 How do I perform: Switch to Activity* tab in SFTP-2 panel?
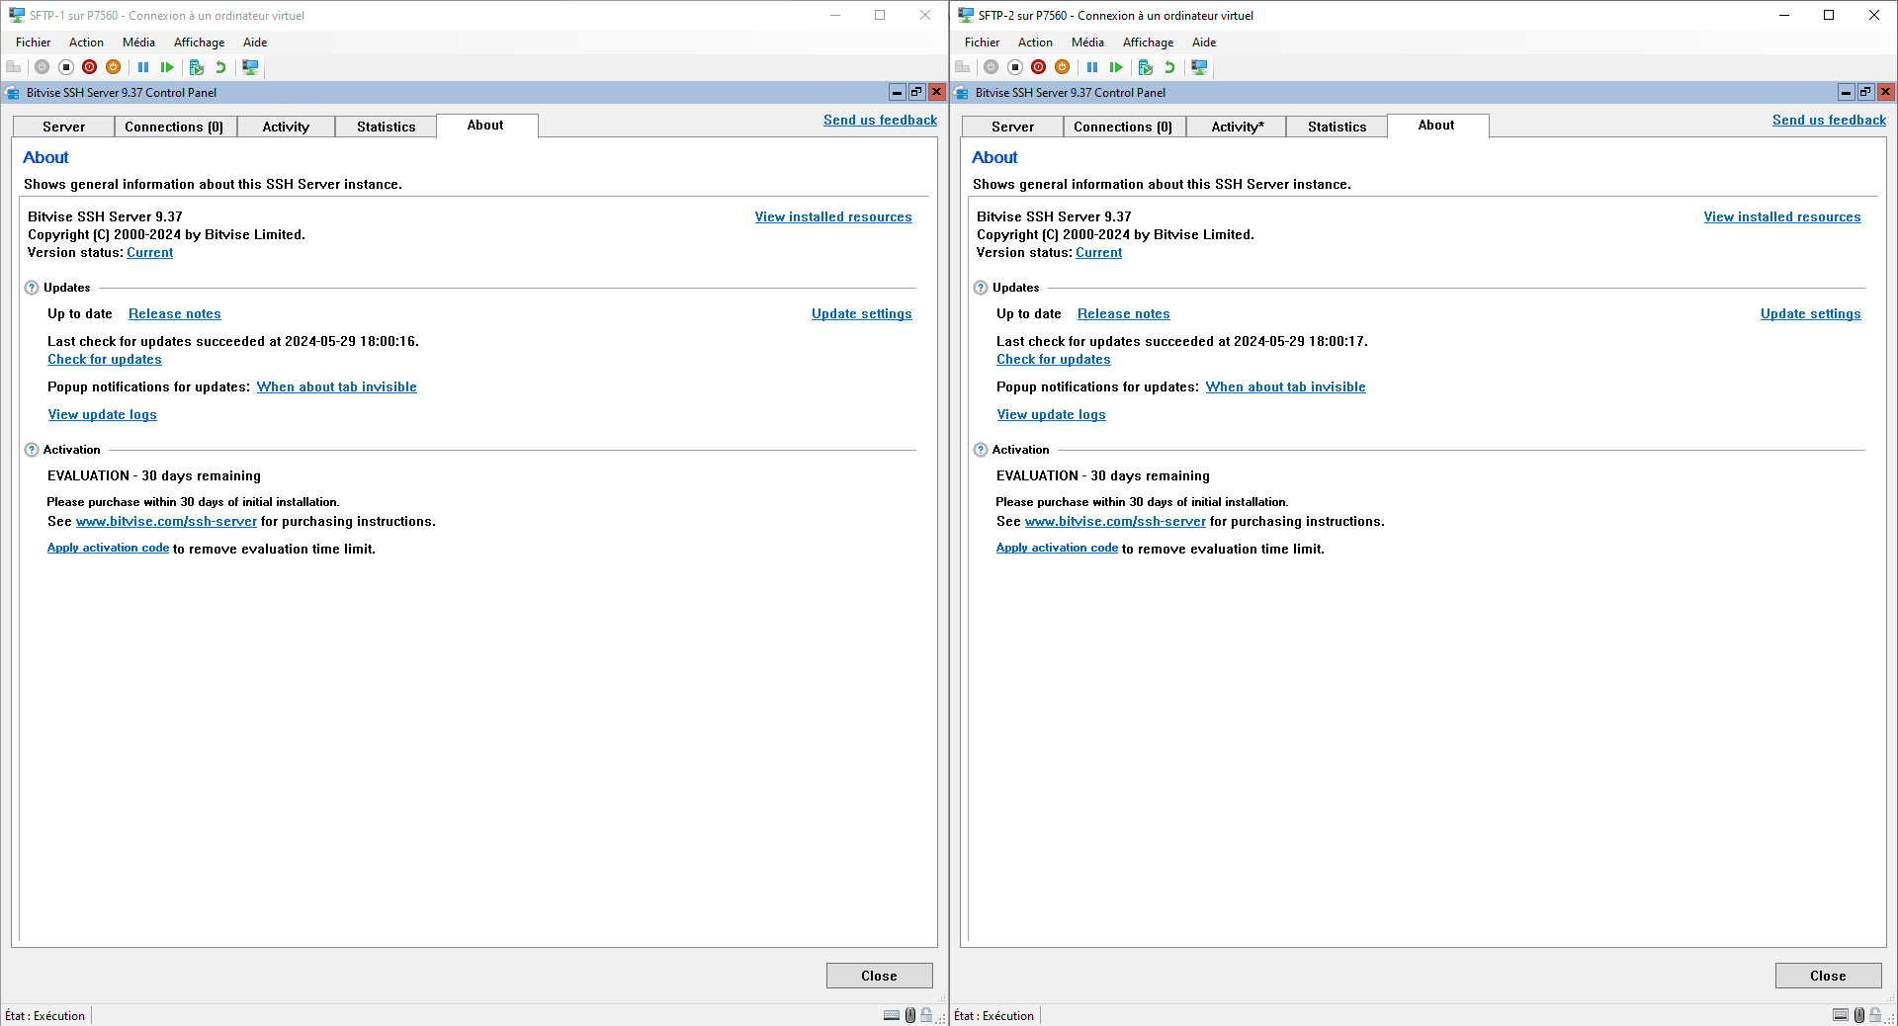click(x=1237, y=127)
